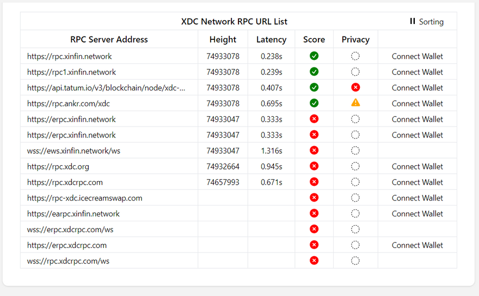This screenshot has width=479, height=296.
Task: Click orange privacy warning for rpc.ankr.com
Action: coord(355,102)
